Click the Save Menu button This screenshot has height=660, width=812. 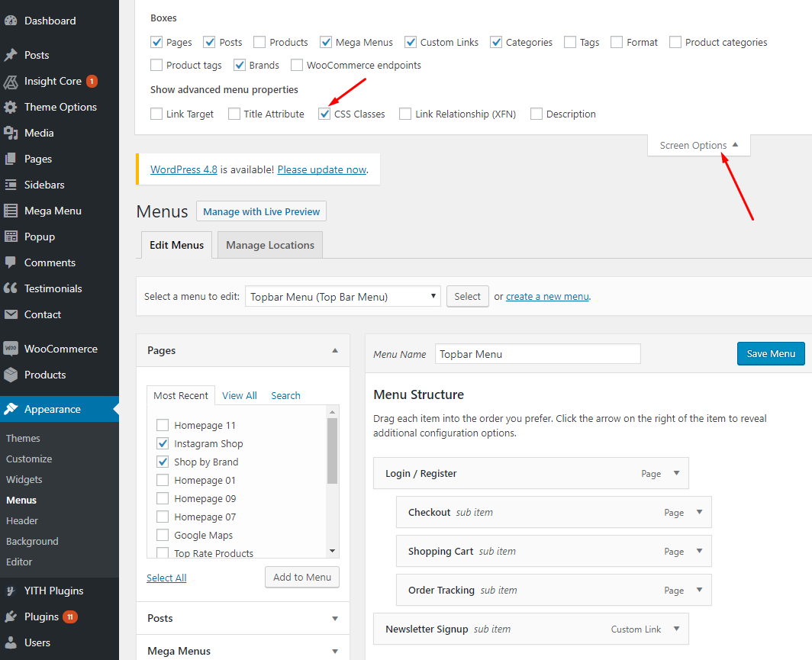click(771, 353)
